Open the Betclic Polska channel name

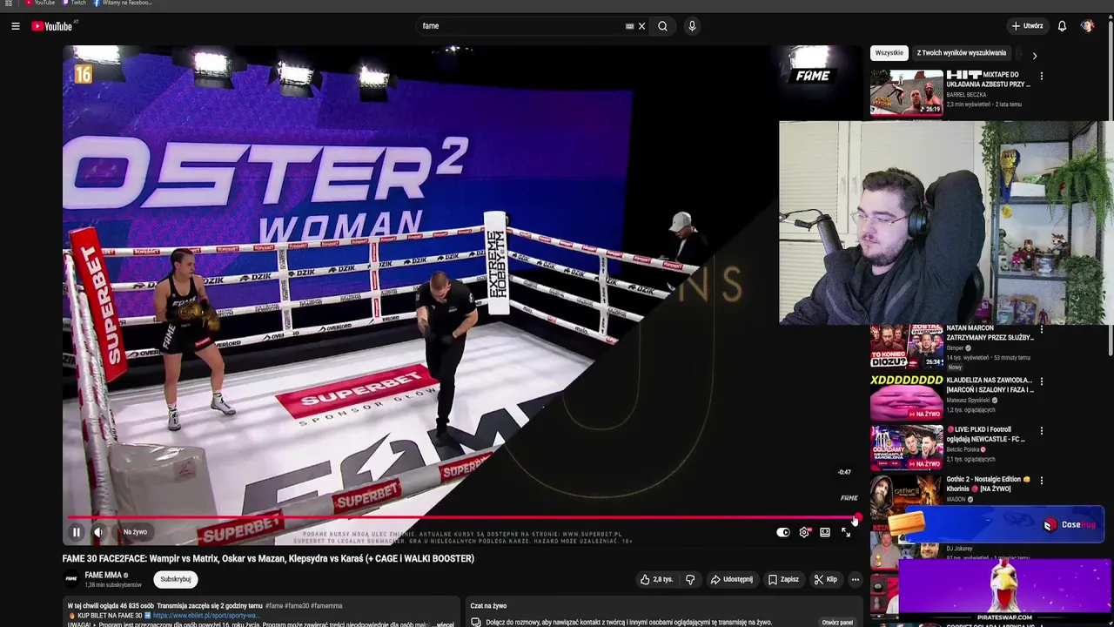pos(965,449)
